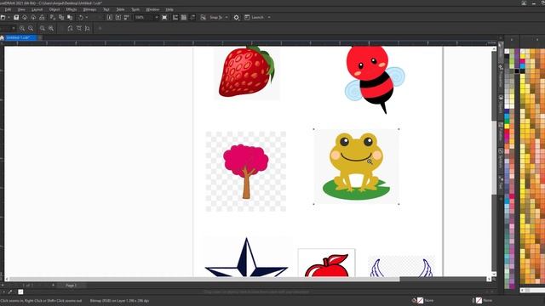Select the pink tree image on canvas
Viewport: 545px width, 306px height.
tap(246, 172)
